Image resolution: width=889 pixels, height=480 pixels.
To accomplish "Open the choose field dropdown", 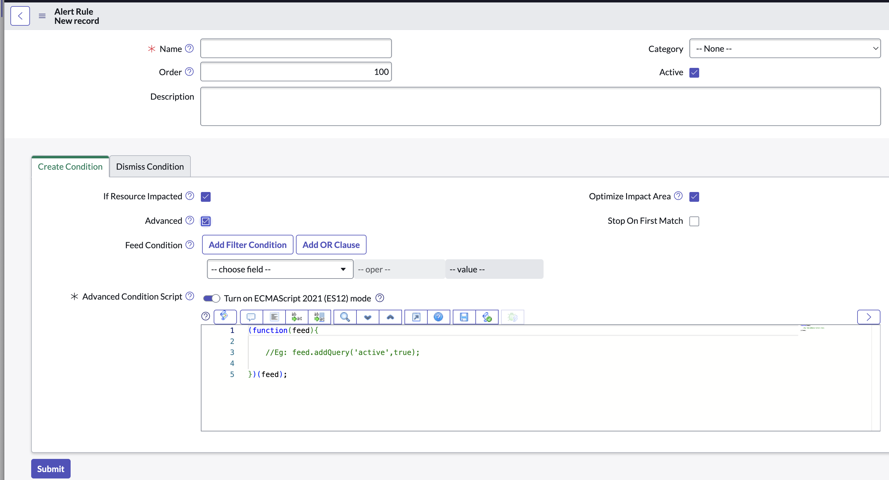I will pos(280,269).
